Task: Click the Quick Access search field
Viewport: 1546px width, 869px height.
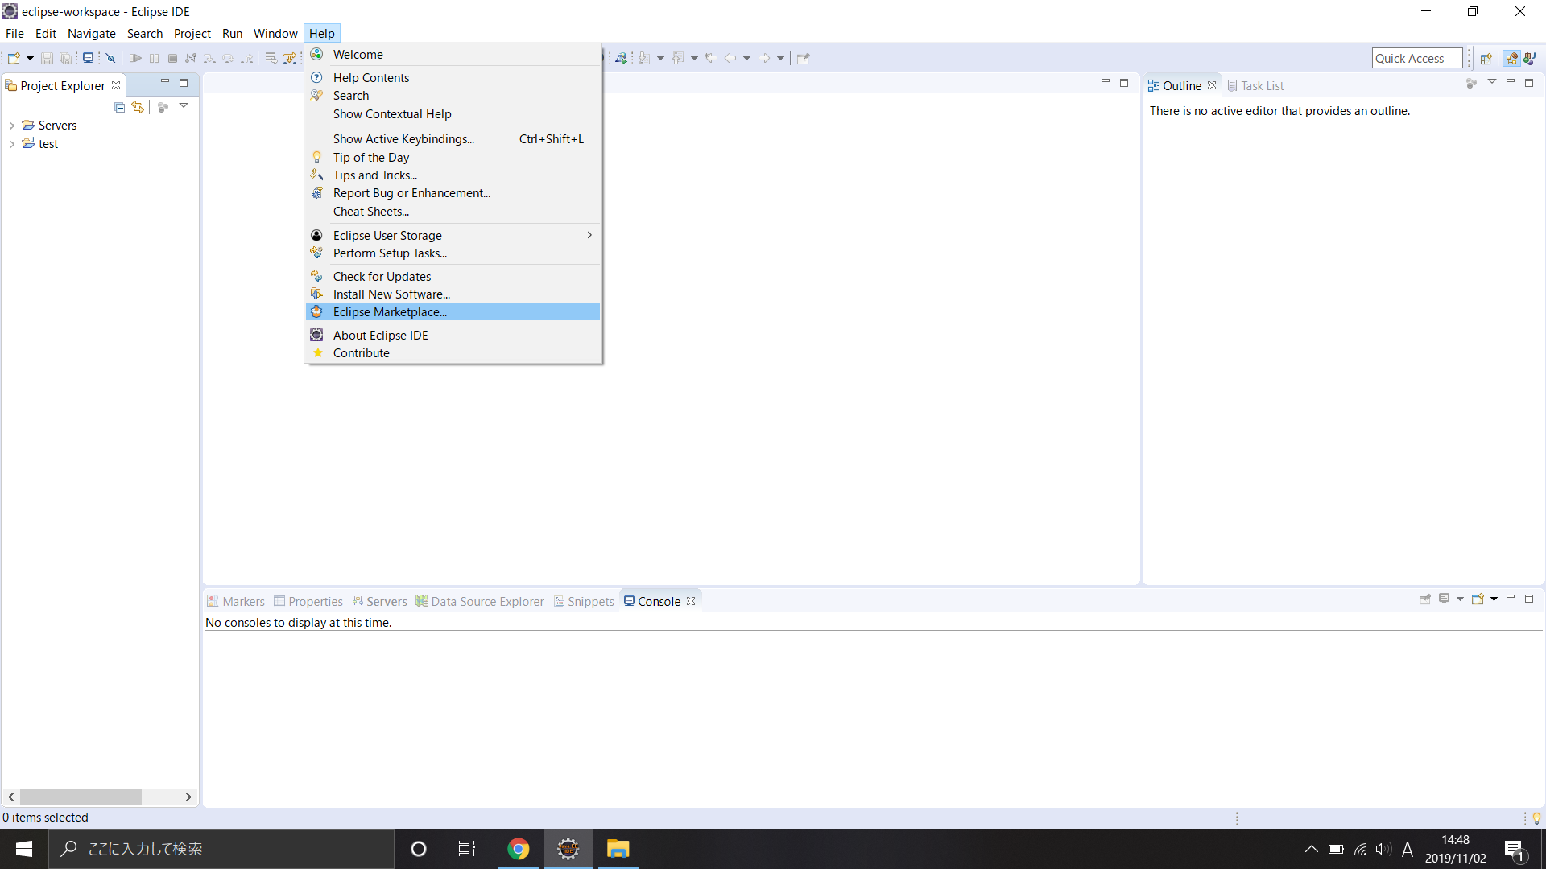Action: pyautogui.click(x=1416, y=58)
